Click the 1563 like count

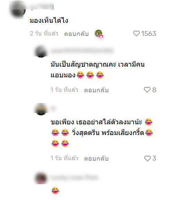click(x=149, y=34)
